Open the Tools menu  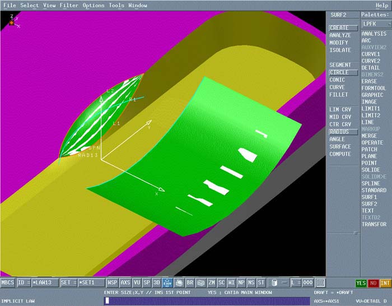coord(116,6)
